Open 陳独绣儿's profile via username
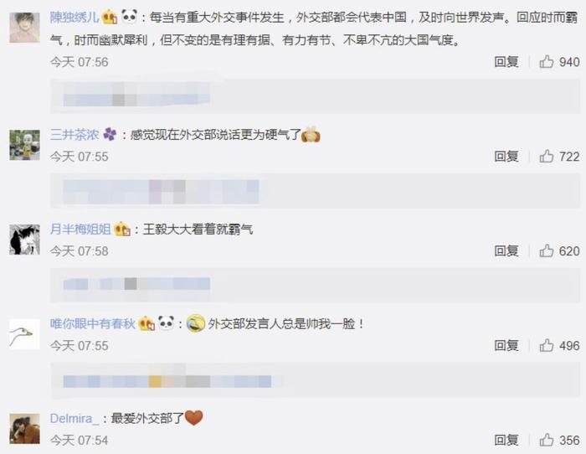Image resolution: width=586 pixels, height=454 pixels. coord(75,18)
